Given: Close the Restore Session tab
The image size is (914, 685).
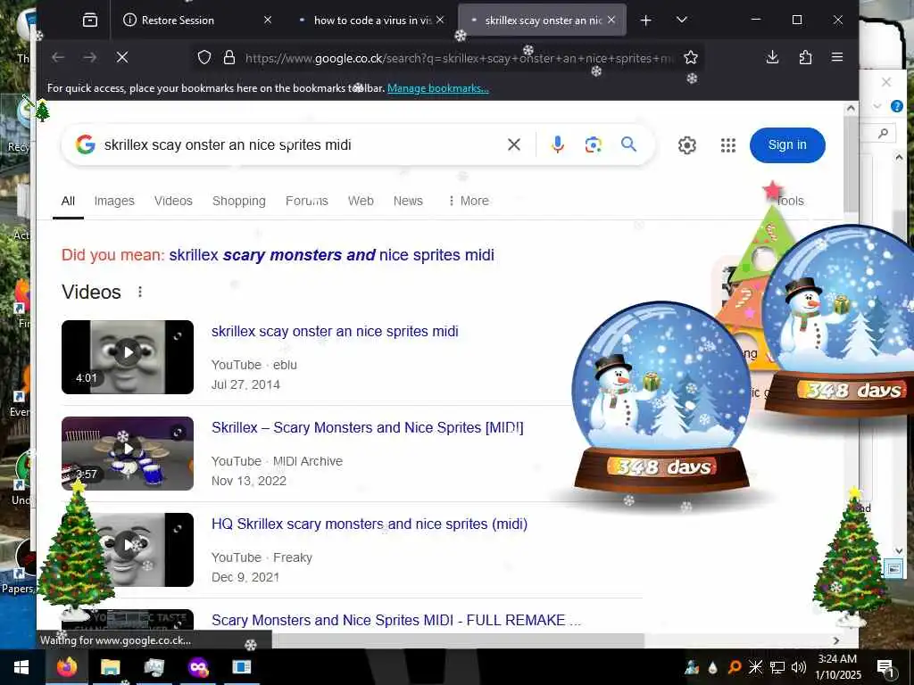Looking at the screenshot, I should [x=268, y=20].
